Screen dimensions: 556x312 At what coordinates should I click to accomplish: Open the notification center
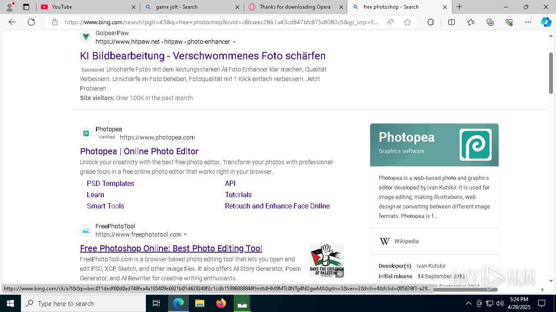[542, 303]
